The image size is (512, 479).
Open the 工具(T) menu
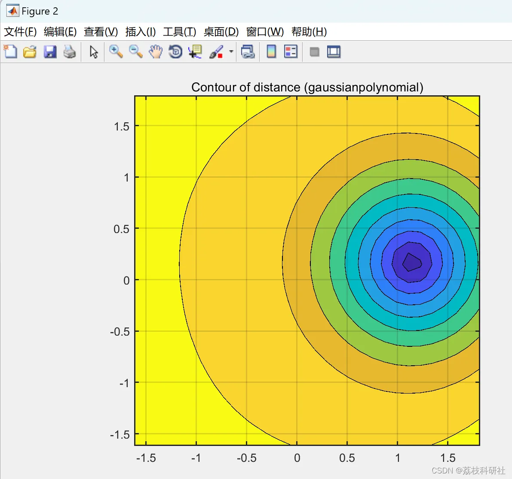(x=179, y=32)
